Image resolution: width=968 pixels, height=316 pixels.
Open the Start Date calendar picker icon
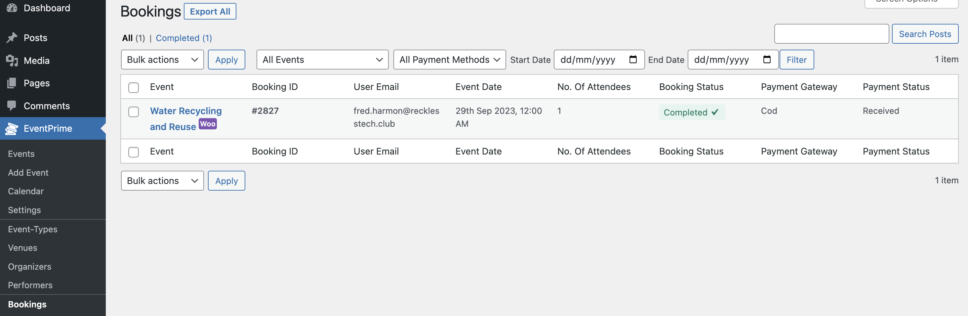tap(633, 60)
